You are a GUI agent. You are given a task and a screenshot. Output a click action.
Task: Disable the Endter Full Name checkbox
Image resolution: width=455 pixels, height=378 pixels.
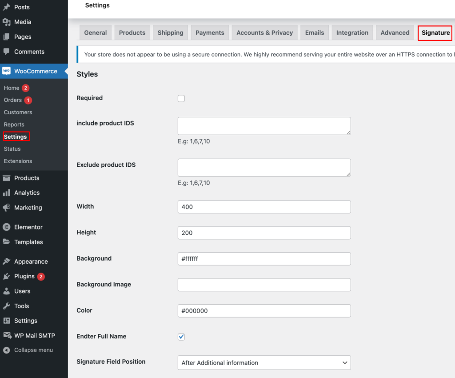click(x=181, y=337)
